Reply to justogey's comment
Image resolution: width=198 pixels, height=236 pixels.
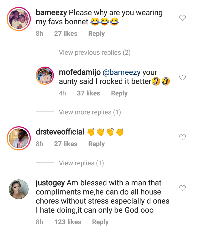pos(100,222)
